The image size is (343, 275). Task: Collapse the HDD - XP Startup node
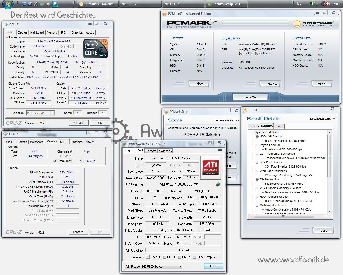pos(257,136)
